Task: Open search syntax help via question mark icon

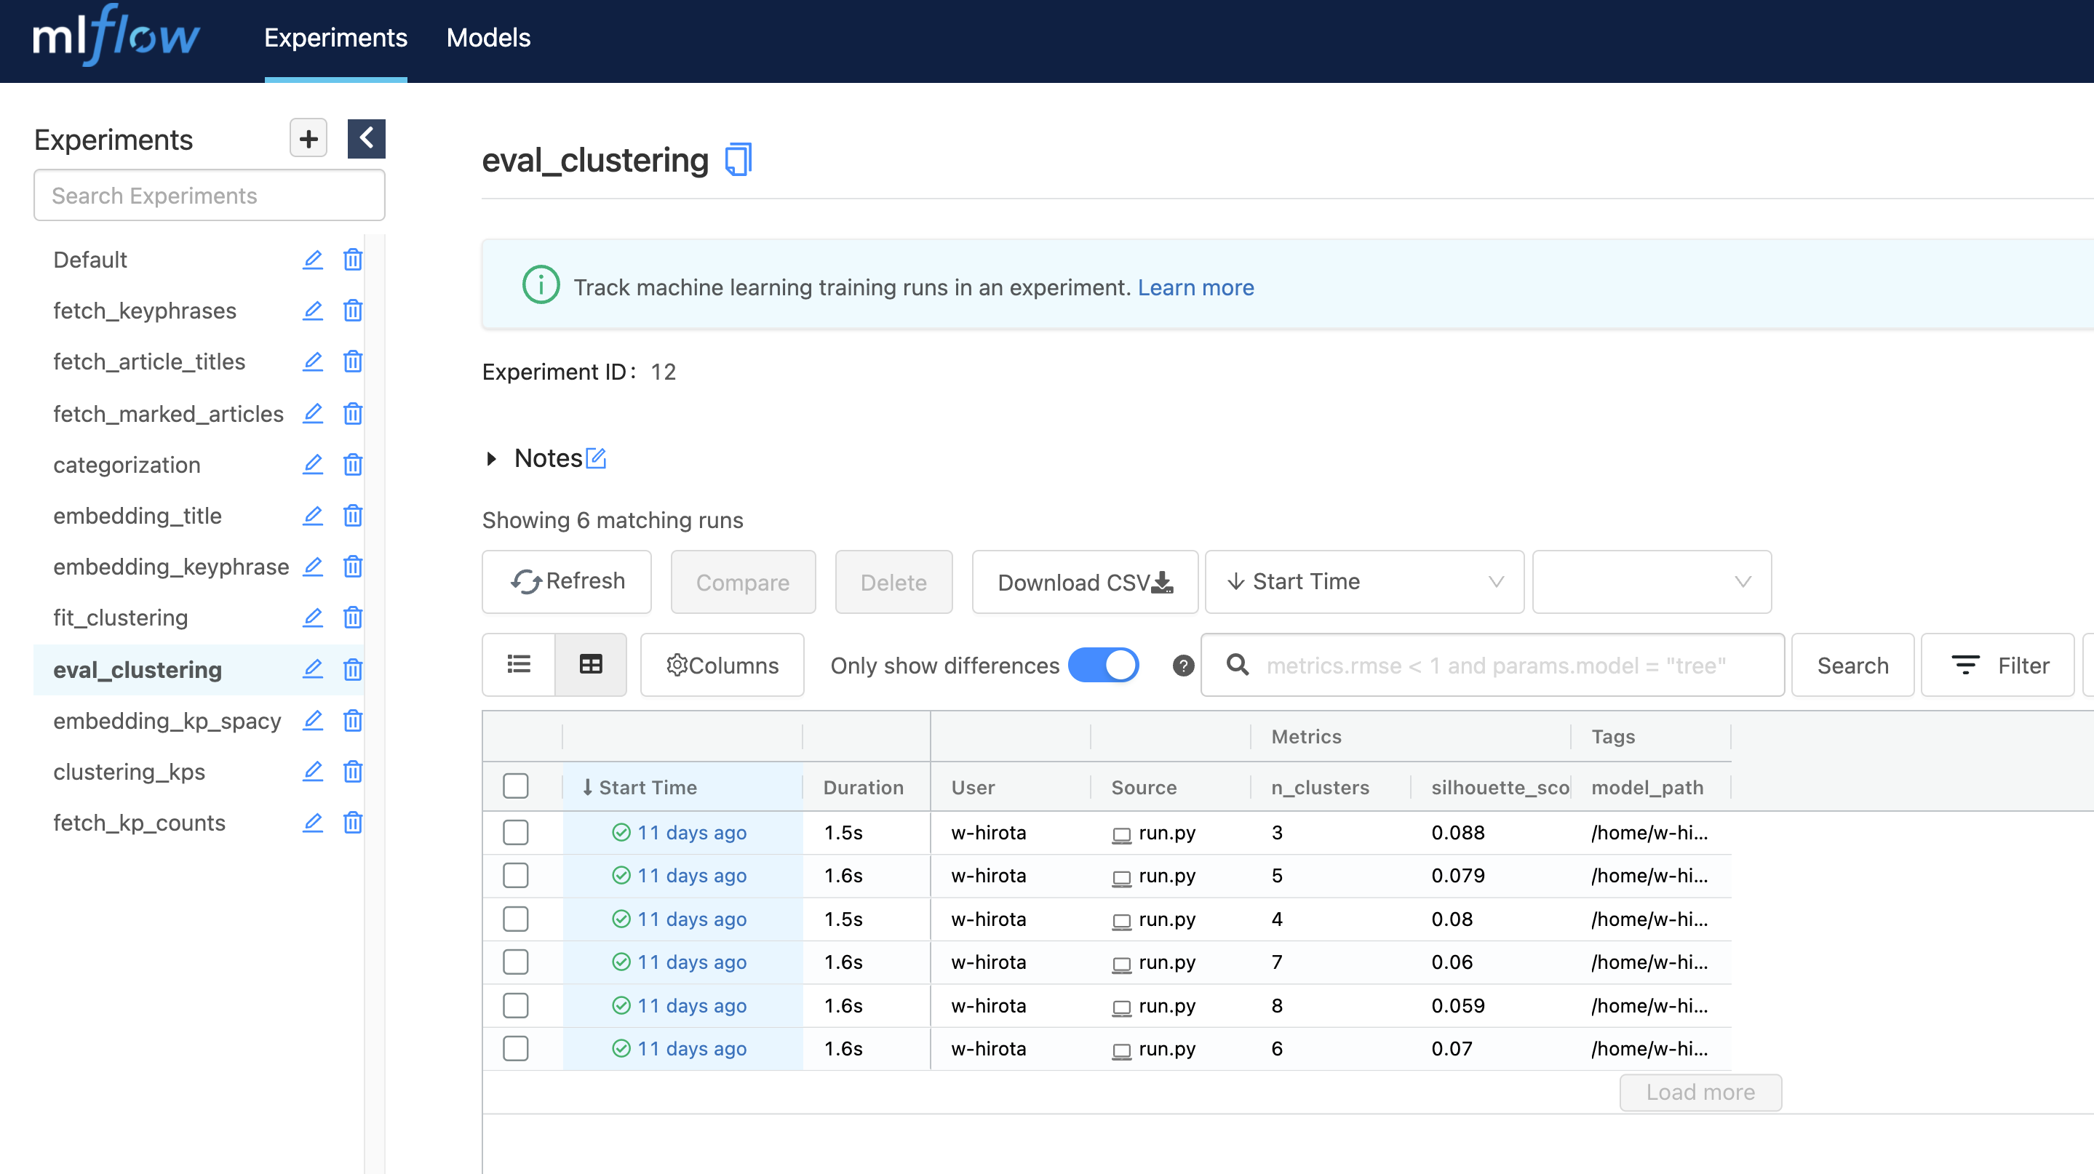Action: click(x=1183, y=665)
